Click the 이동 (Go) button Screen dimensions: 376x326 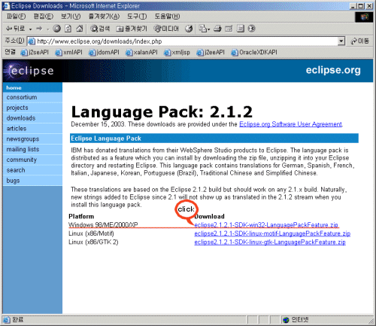[360, 41]
